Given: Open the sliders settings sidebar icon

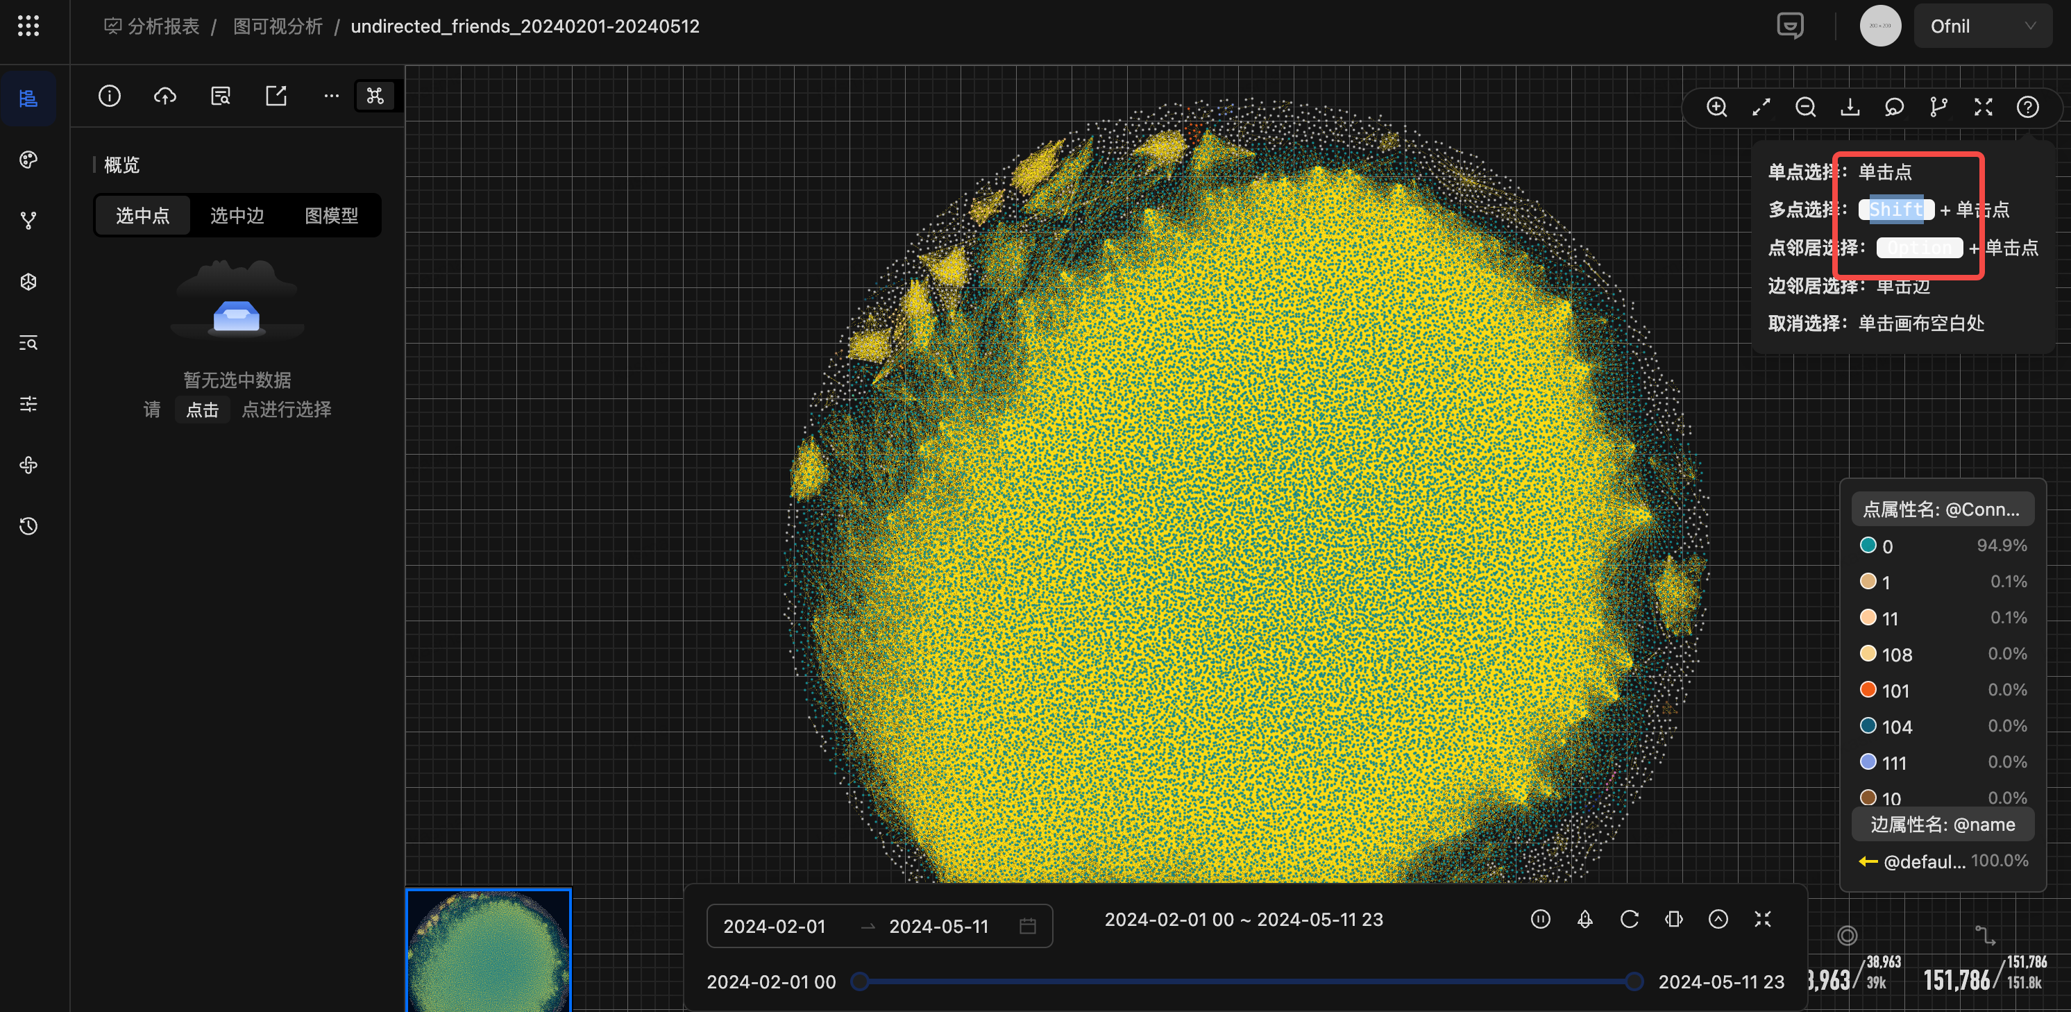Looking at the screenshot, I should (x=28, y=403).
